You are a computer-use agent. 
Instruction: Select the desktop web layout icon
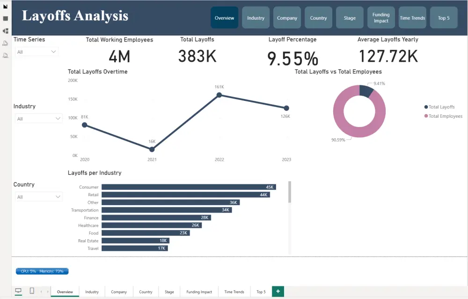click(x=18, y=291)
